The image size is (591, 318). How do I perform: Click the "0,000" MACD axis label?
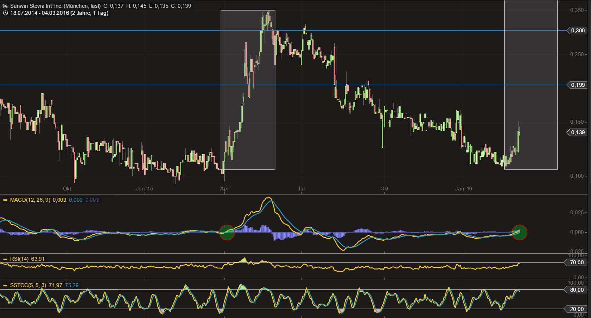point(577,232)
